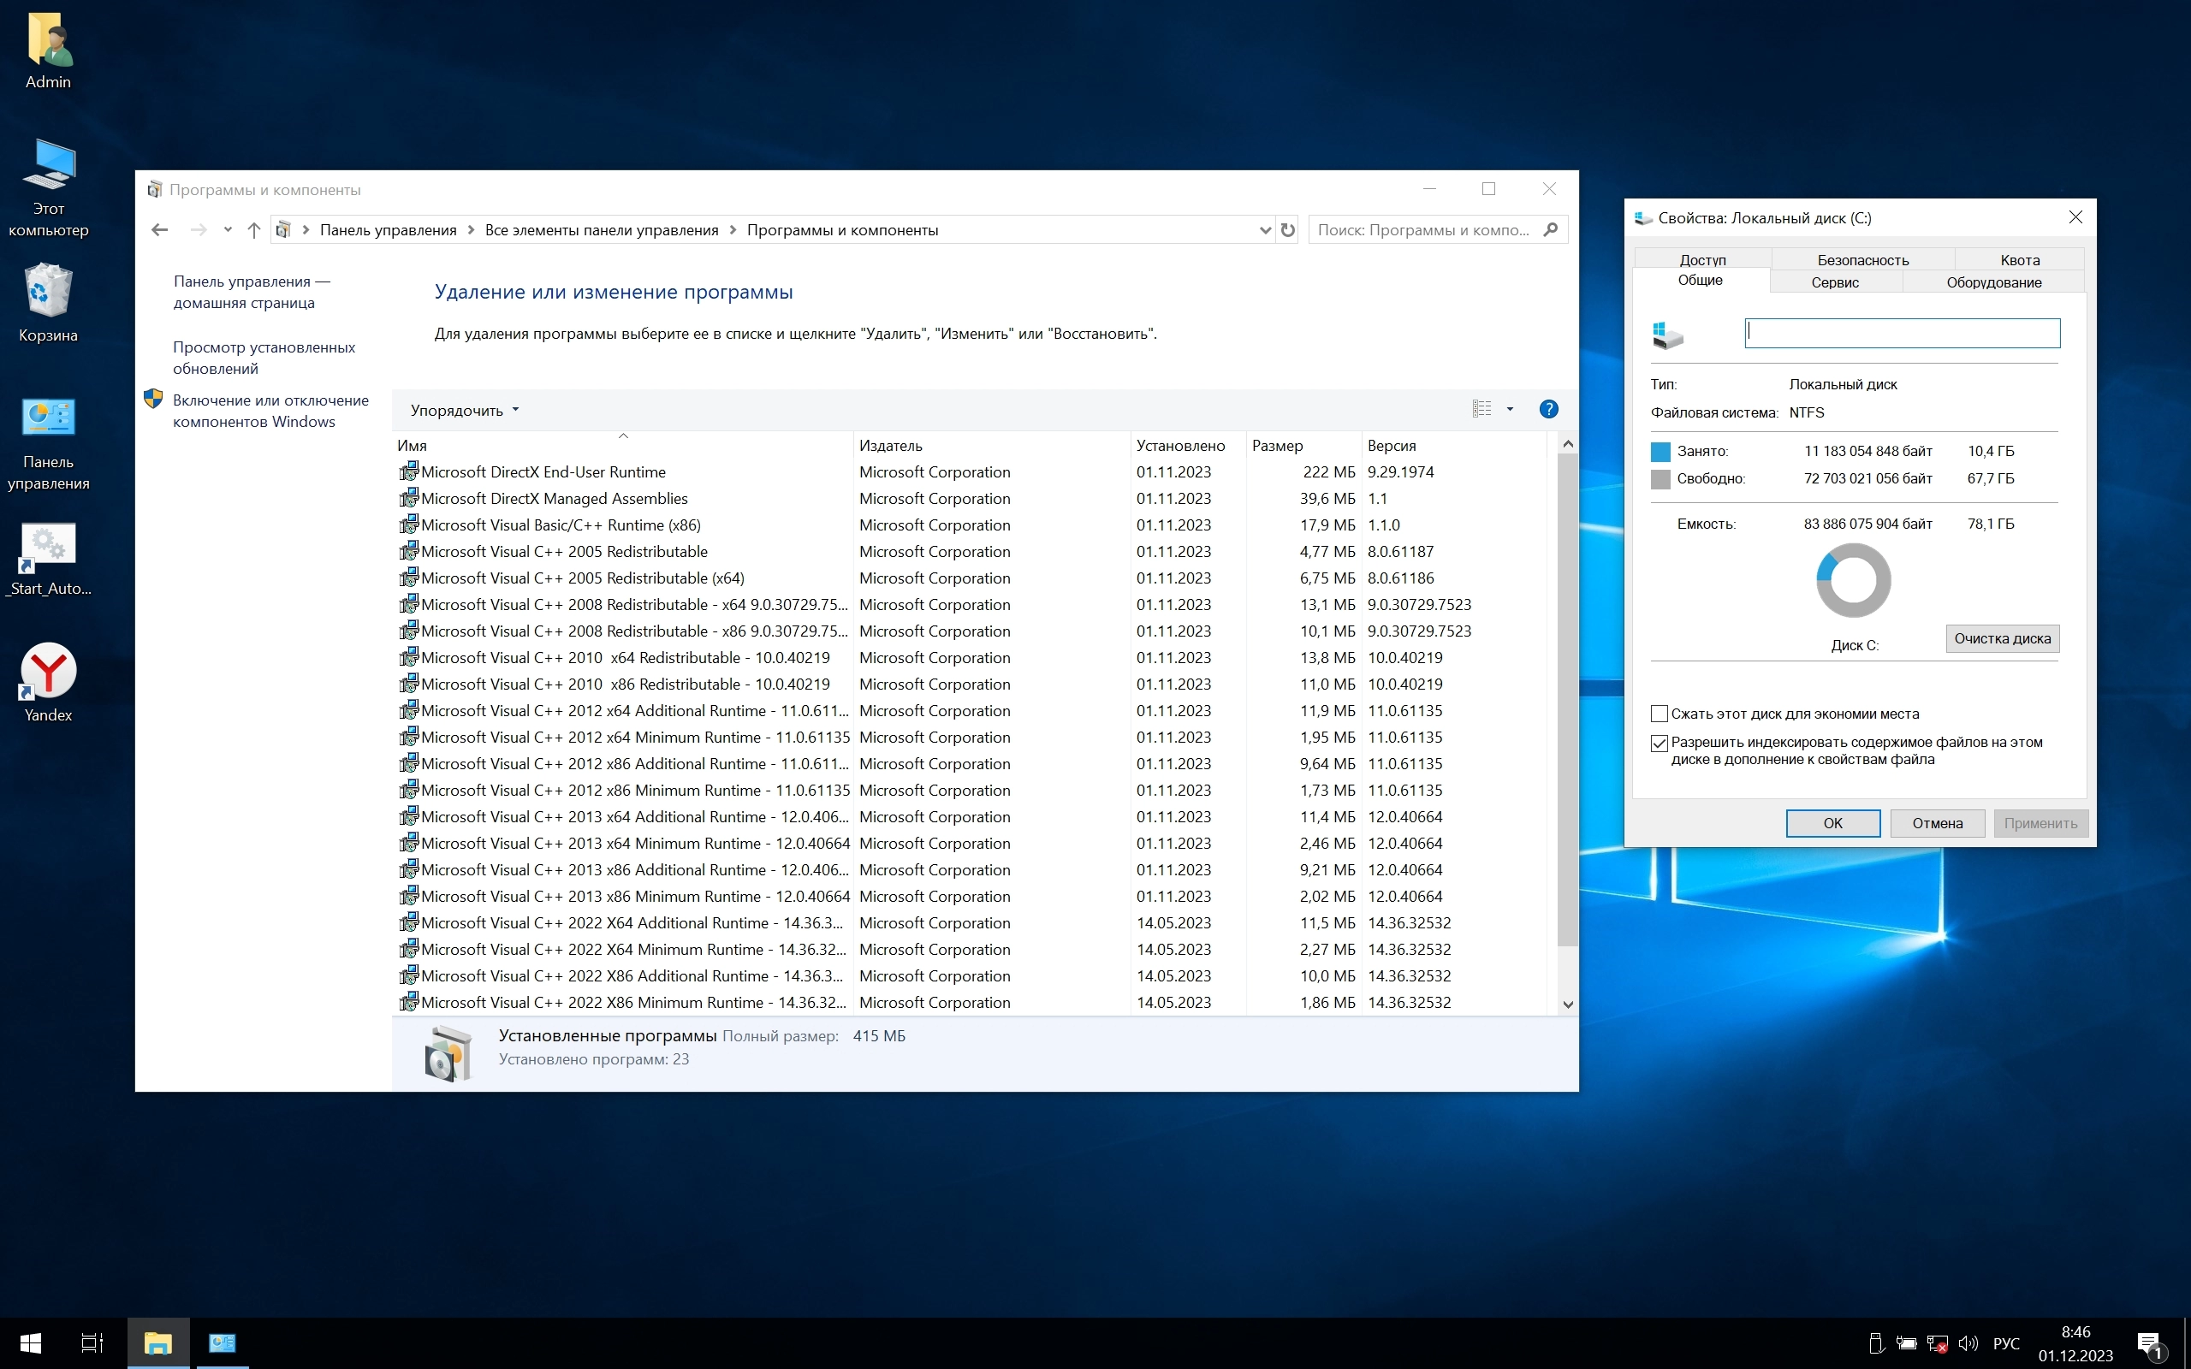Viewport: 2191px width, 1369px height.
Task: Uncheck the allow indexing files checkbox
Action: tap(1660, 744)
